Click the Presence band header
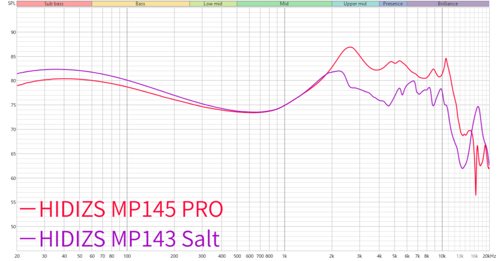498x261 pixels. [393, 4]
